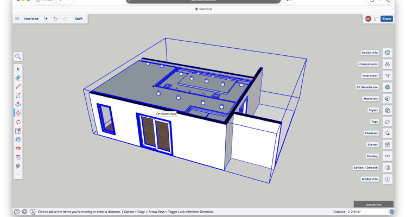407x217 pixels.
Task: Open the Components panel icon
Action: click(x=387, y=64)
